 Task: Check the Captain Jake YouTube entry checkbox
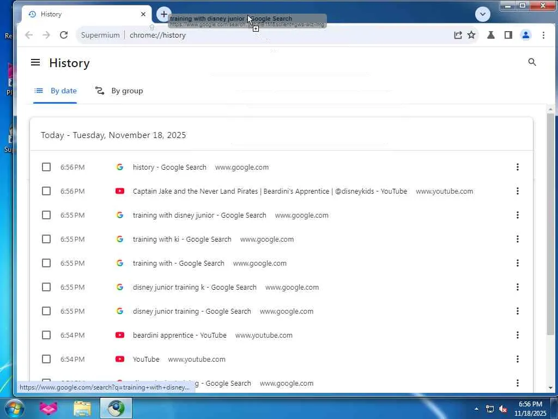pos(46,191)
